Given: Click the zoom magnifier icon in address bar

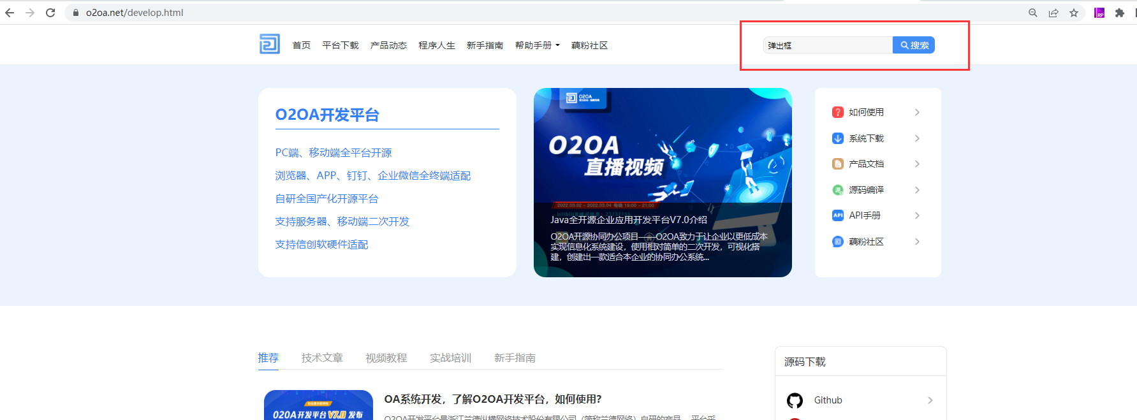Looking at the screenshot, I should tap(1033, 13).
